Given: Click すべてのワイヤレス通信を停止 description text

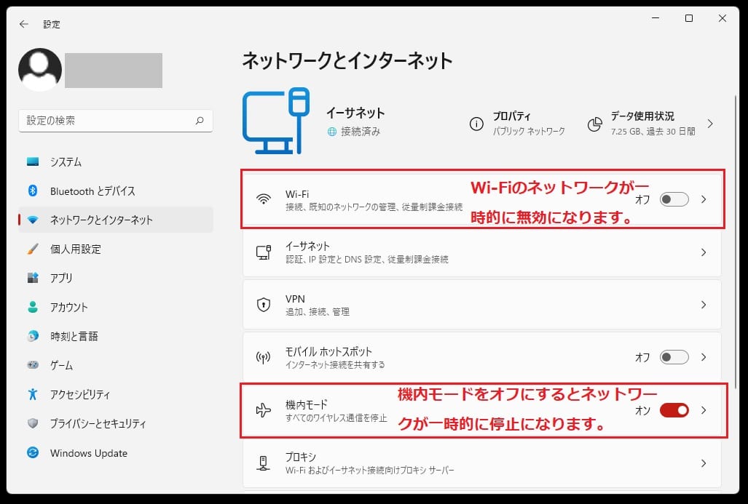Looking at the screenshot, I should [336, 418].
